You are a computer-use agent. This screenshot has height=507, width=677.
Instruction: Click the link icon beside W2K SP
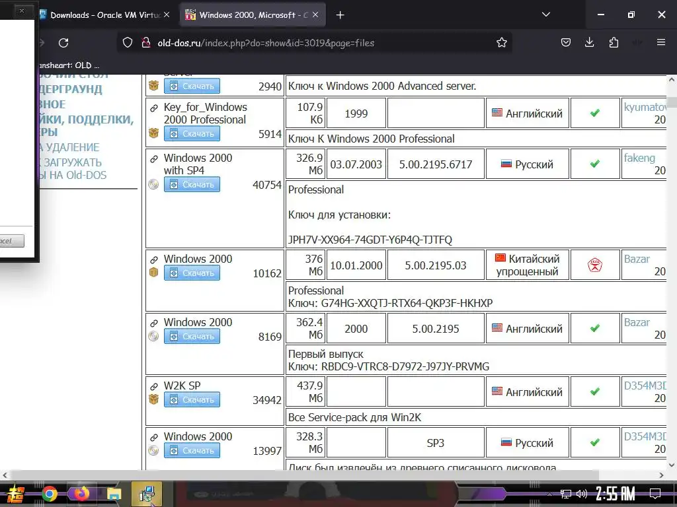(153, 386)
